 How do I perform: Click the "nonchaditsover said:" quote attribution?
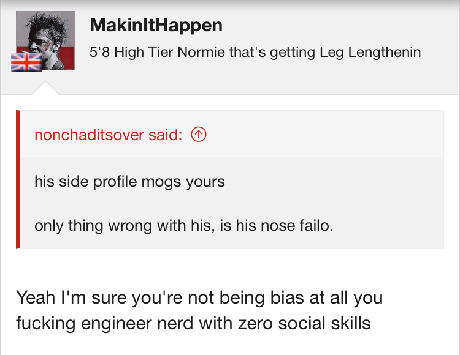pyautogui.click(x=109, y=135)
